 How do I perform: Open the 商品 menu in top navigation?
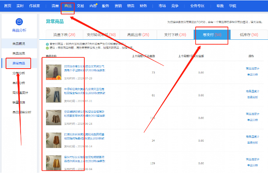pos(68,6)
